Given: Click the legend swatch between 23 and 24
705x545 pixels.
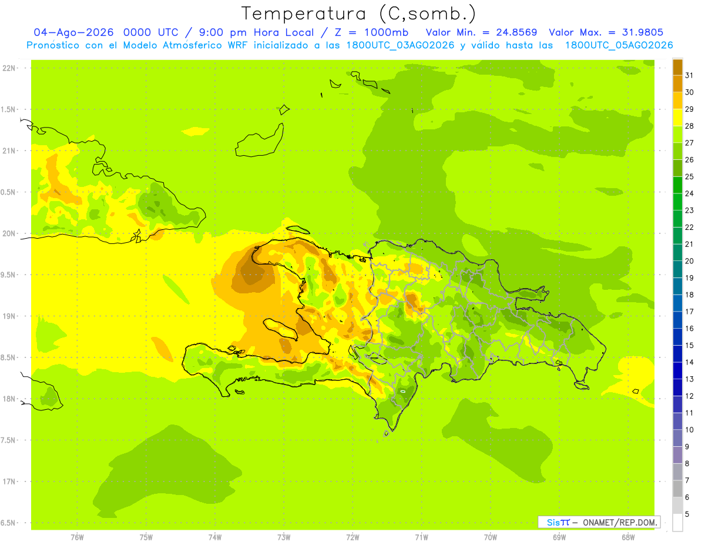Looking at the screenshot, I should point(677,202).
